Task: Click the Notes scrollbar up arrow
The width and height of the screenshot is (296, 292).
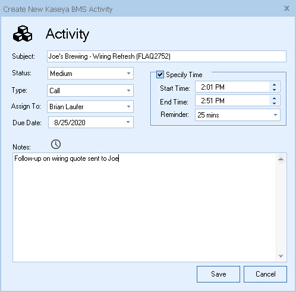Action: coord(281,159)
